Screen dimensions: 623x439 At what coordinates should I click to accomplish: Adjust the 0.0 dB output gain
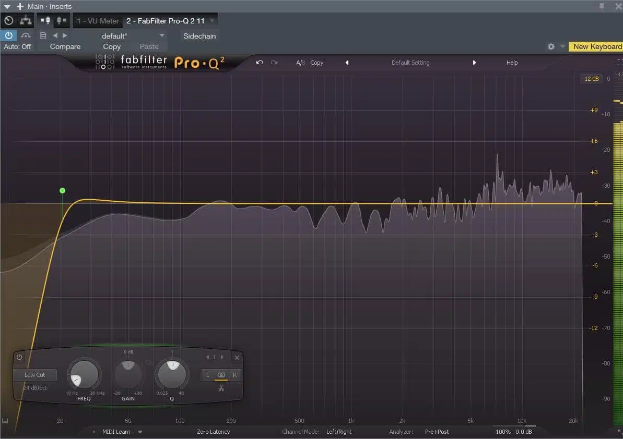point(524,432)
